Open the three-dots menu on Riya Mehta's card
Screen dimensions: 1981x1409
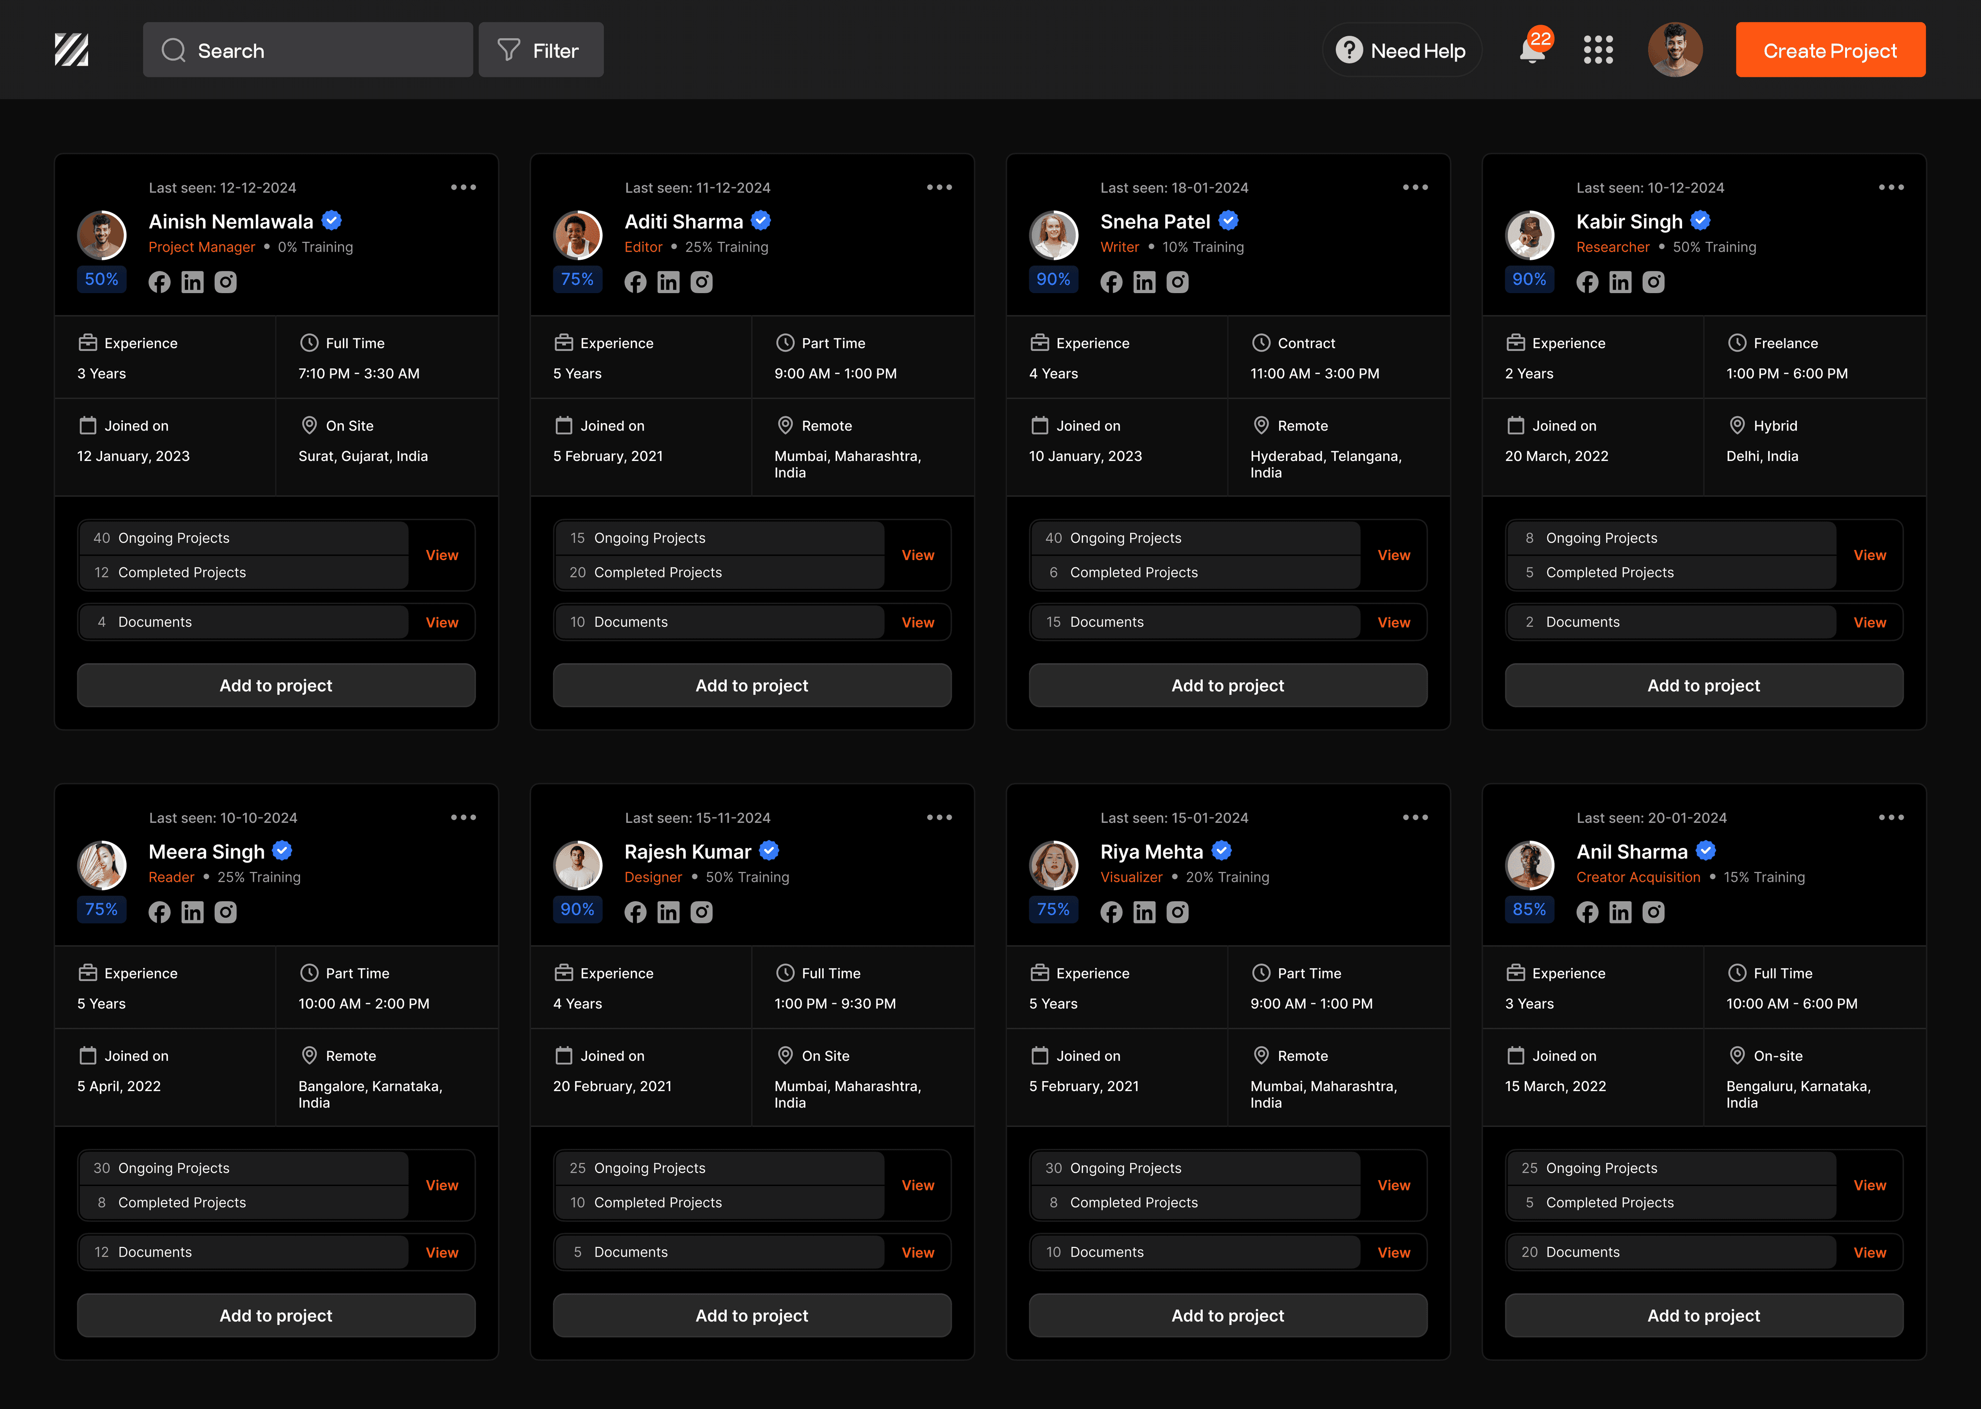(1416, 817)
